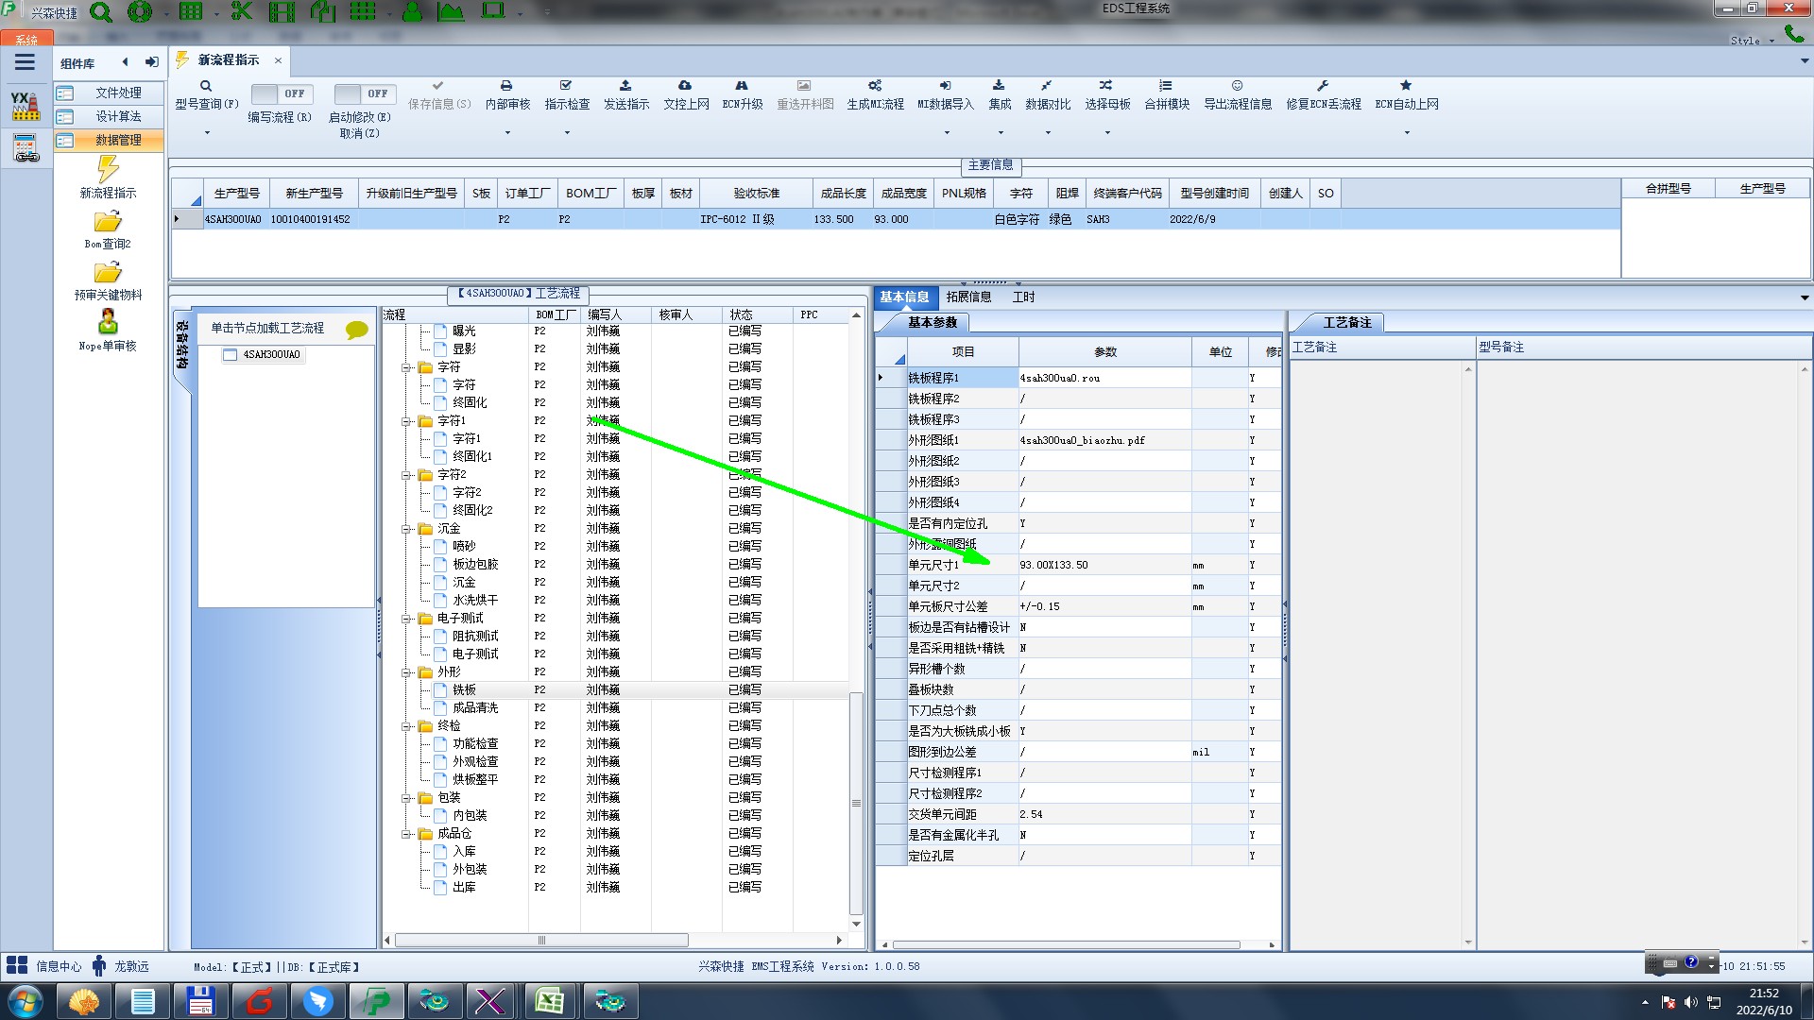Click the 修复ECN丢流程 wrench icon
This screenshot has width=1814, height=1020.
click(1323, 86)
